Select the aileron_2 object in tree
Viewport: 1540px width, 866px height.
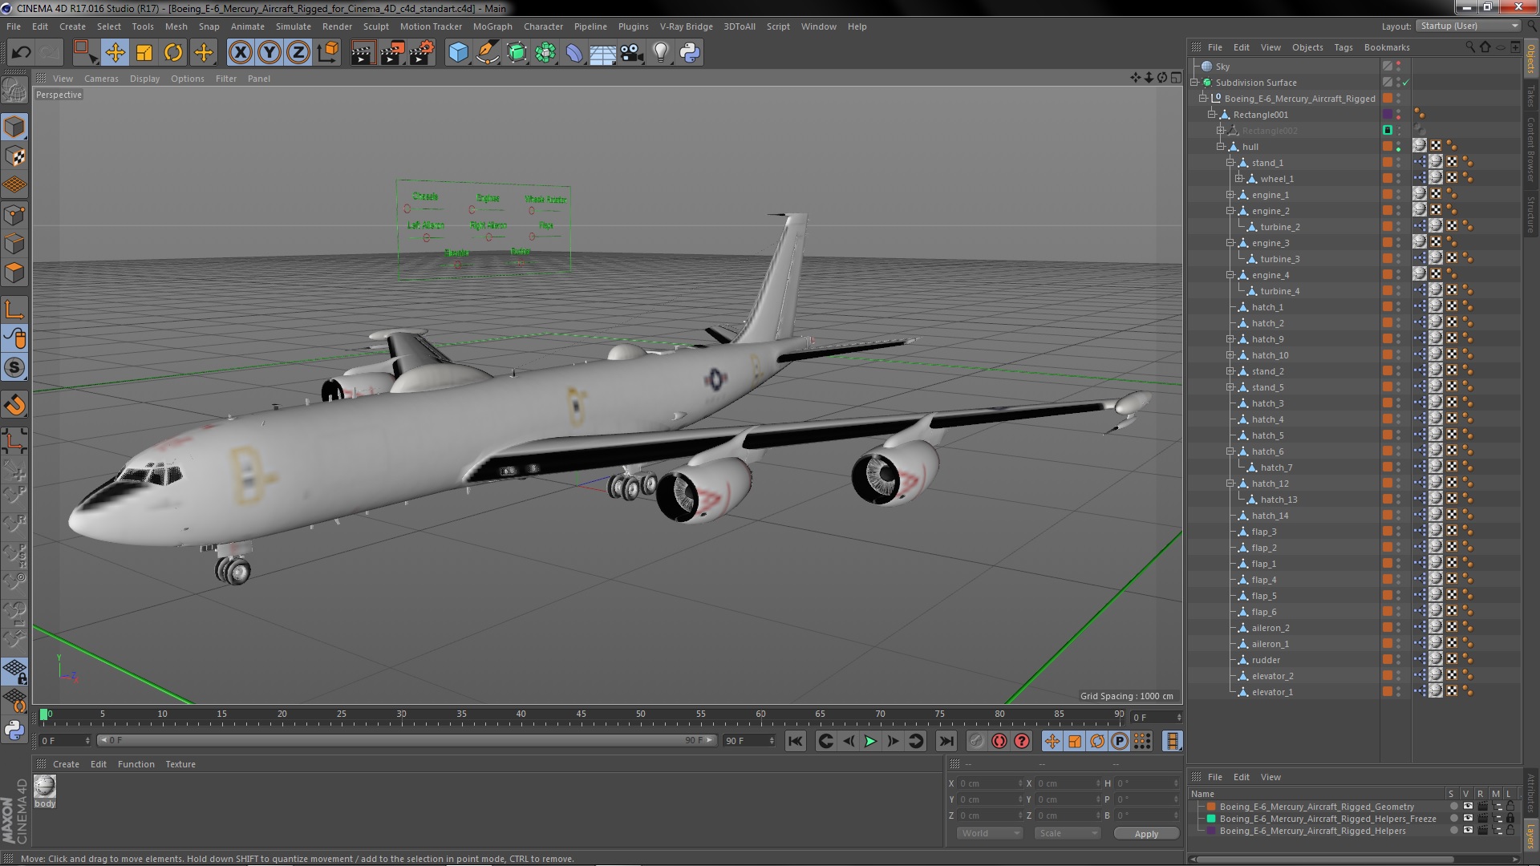pos(1270,628)
